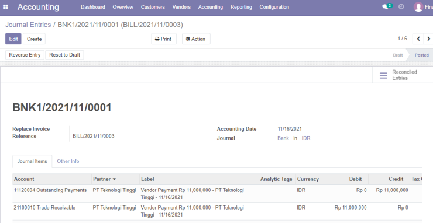Click PT Teknologi Tinggi in Outstanding Payments row
This screenshot has width=433, height=223.
114,190
